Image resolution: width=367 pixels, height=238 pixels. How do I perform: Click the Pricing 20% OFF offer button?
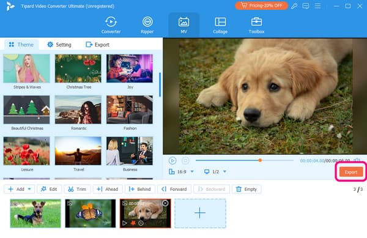click(261, 6)
